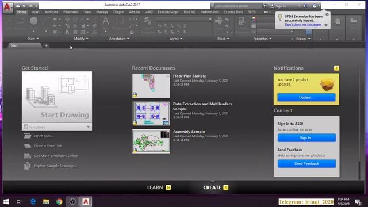Switch to the Insert ribbon tab
The width and height of the screenshot is (368, 207).
pos(36,12)
